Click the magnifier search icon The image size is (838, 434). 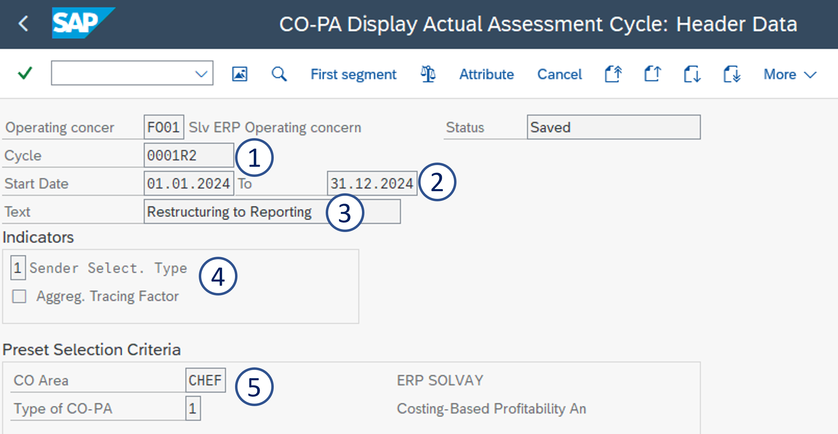click(x=279, y=74)
